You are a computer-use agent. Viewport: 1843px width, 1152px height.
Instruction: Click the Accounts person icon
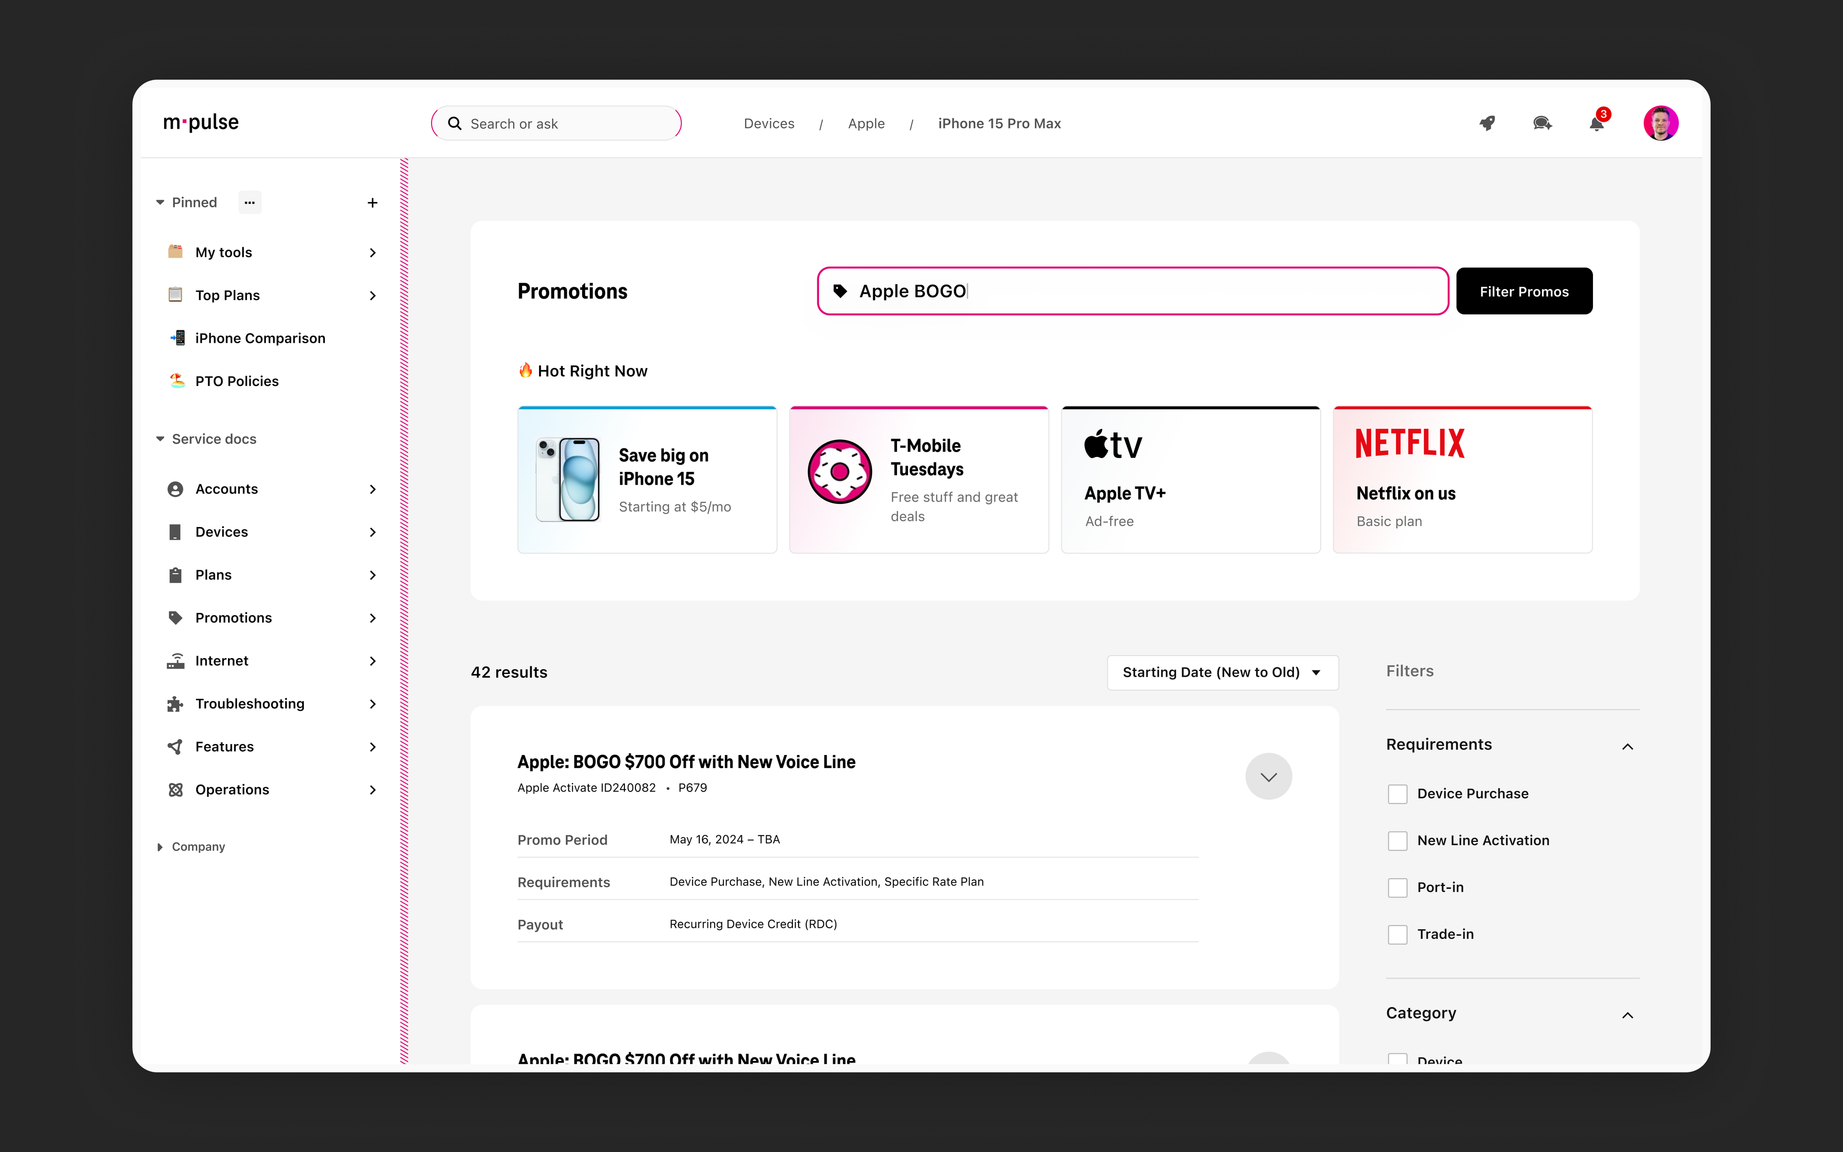[x=175, y=489]
